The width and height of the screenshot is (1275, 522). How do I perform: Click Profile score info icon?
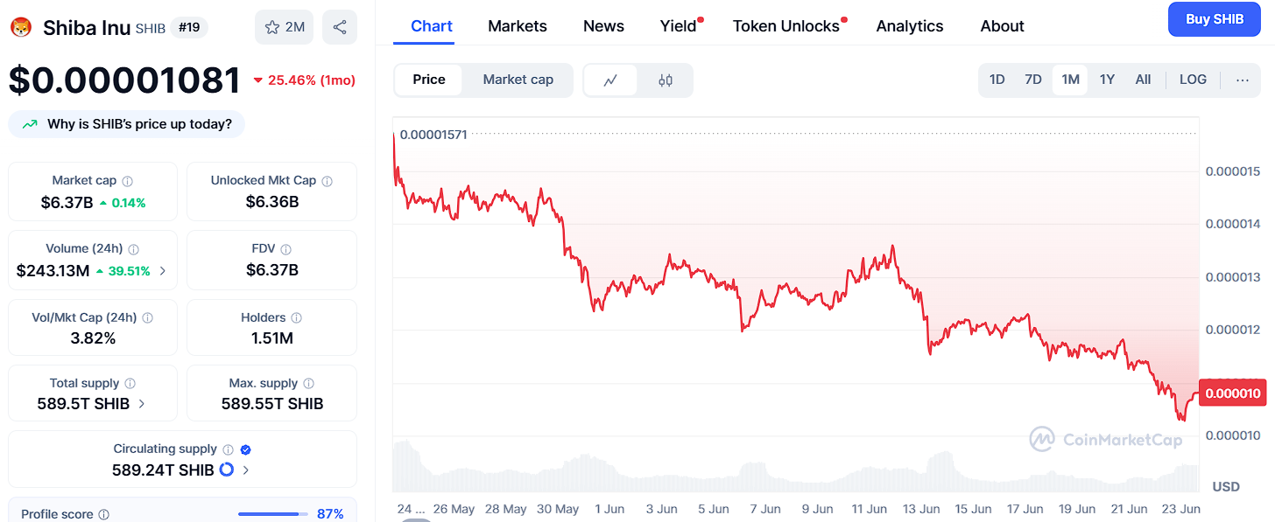click(104, 515)
